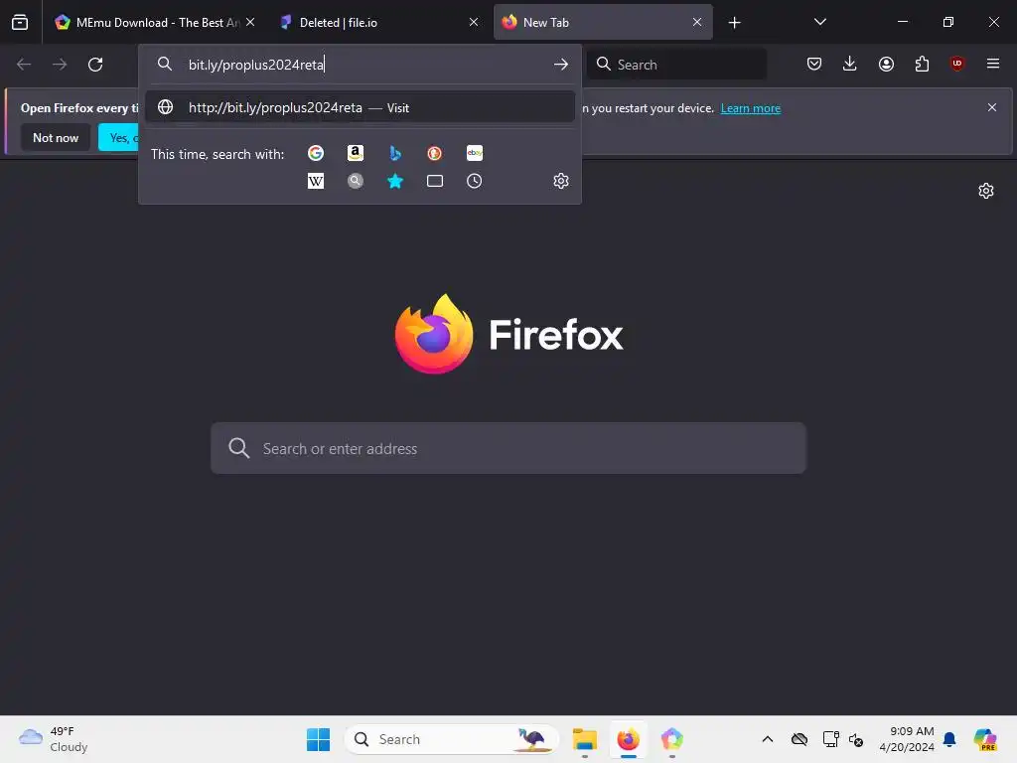Open Firefox account icon
This screenshot has width=1017, height=763.
886,64
